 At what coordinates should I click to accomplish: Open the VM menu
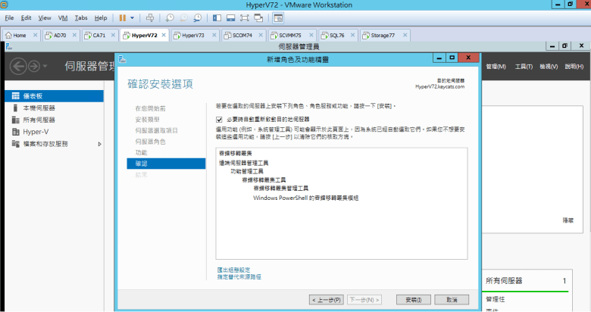61,17
